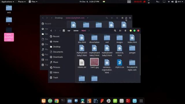Toggle view mode in background dustyfeet window
The image size is (185, 104).
[x=112, y=18]
